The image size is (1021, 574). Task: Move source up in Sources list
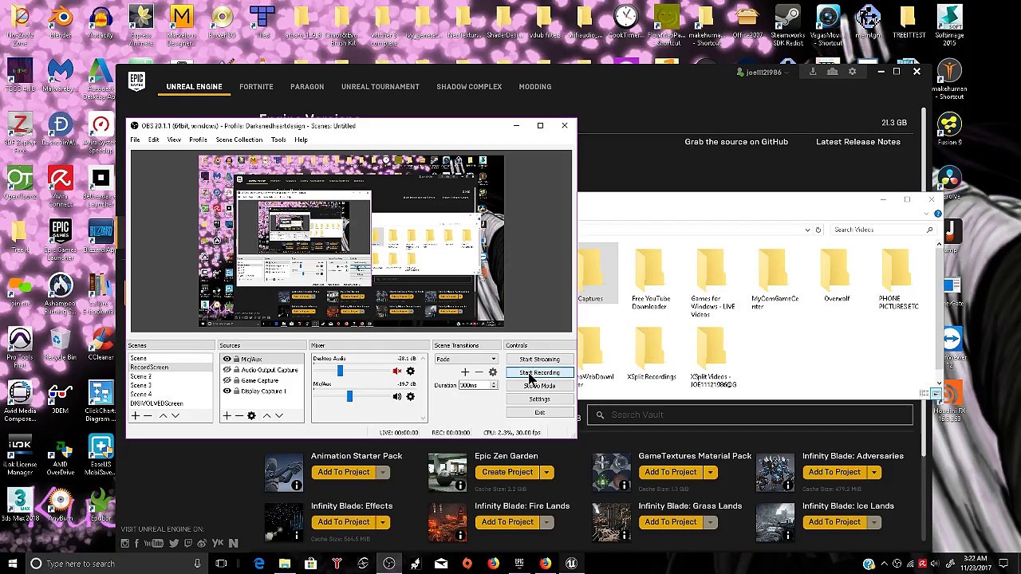tap(266, 415)
